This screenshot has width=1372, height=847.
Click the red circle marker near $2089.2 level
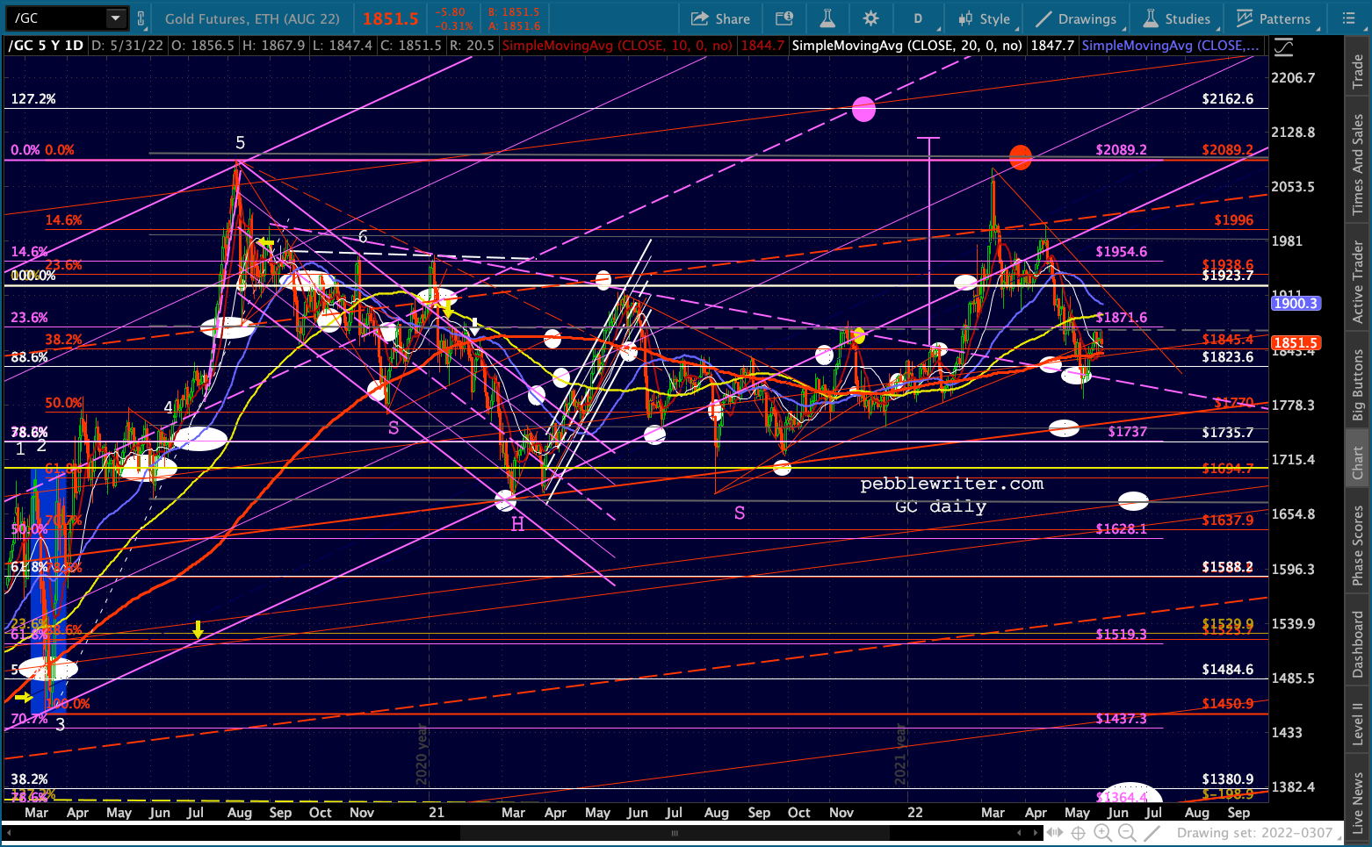(1020, 157)
